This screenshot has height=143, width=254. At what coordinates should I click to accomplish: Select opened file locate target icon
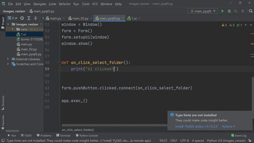(22, 18)
